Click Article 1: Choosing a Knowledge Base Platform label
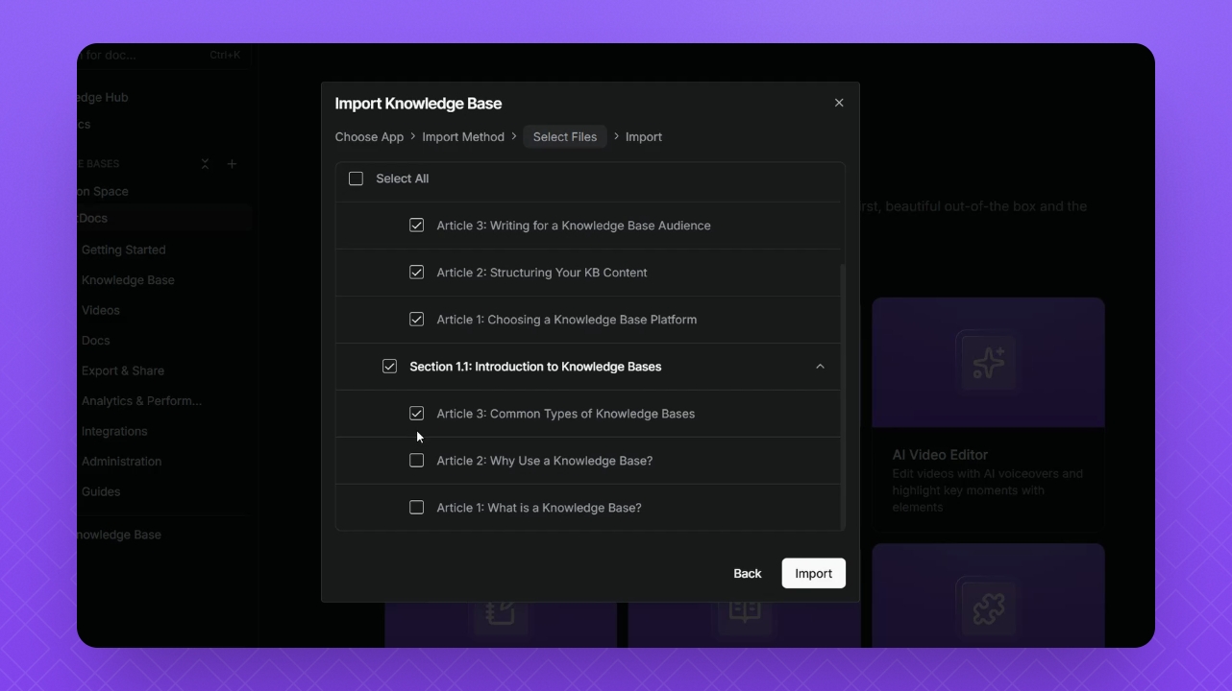 point(567,320)
